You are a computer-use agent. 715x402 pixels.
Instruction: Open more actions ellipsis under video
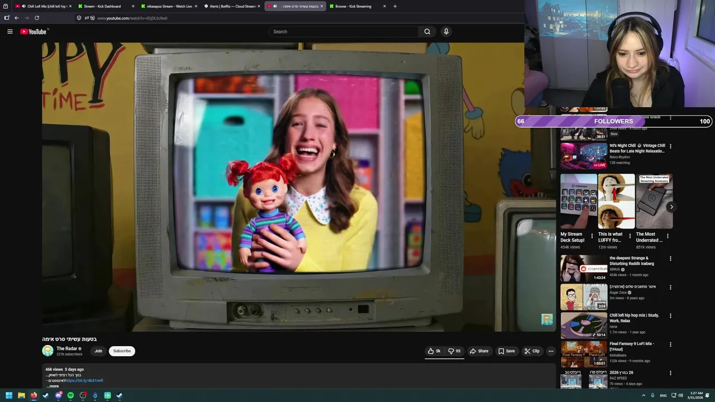pyautogui.click(x=551, y=351)
